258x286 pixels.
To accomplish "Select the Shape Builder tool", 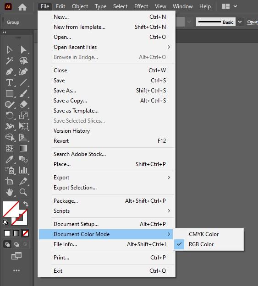I will 10,137.
